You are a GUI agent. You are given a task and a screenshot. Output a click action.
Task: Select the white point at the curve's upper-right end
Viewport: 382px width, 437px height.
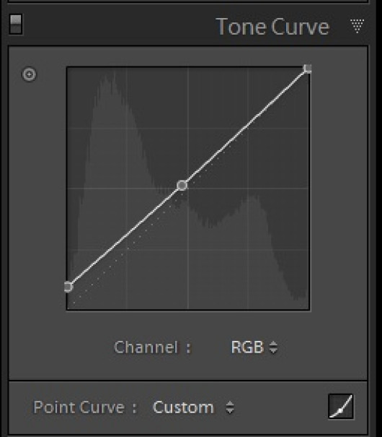point(308,69)
